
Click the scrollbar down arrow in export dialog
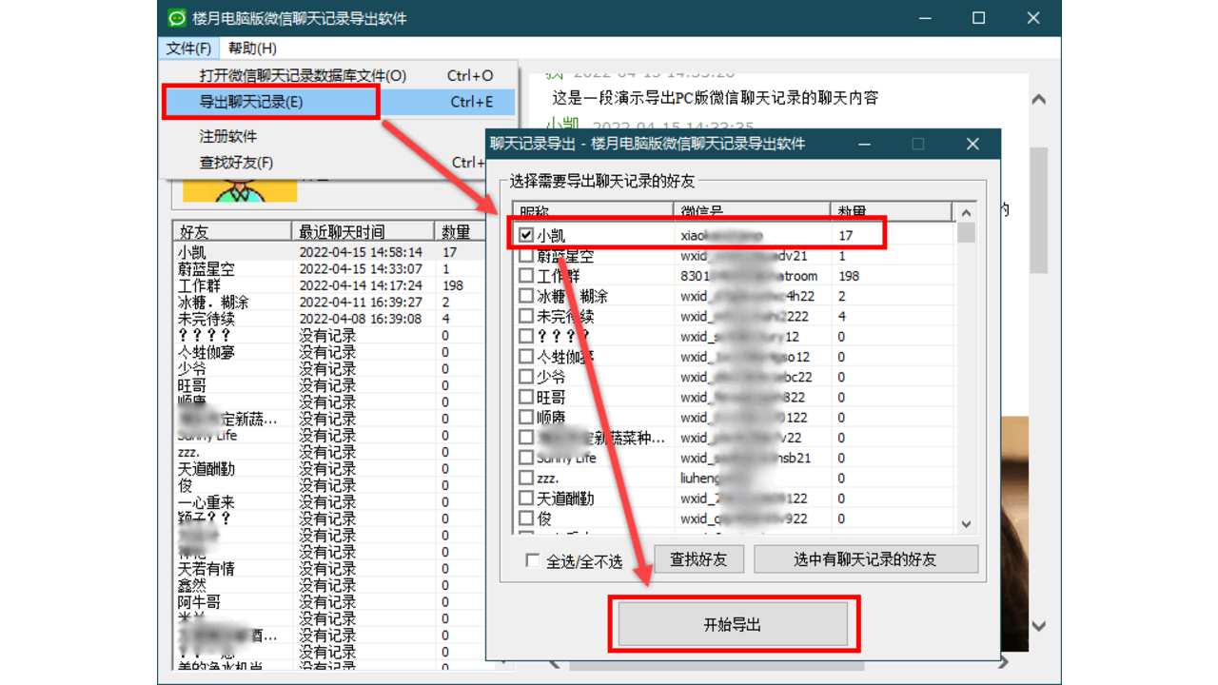(x=965, y=524)
